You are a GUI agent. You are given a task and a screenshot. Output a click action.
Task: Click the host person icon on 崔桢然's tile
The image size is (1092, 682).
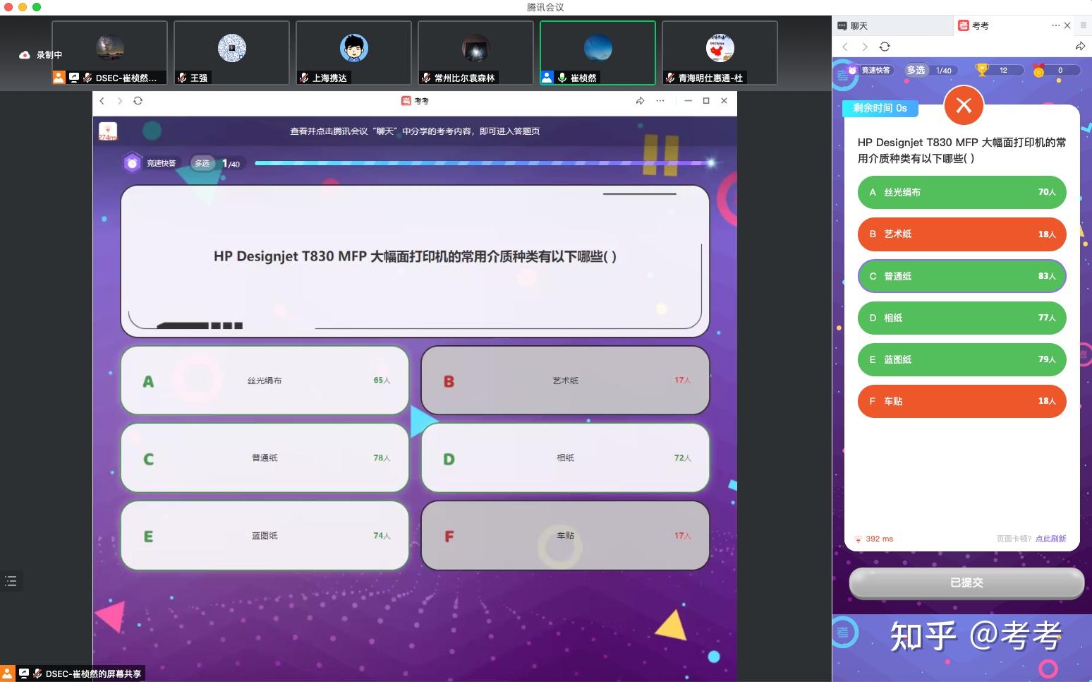click(x=547, y=78)
